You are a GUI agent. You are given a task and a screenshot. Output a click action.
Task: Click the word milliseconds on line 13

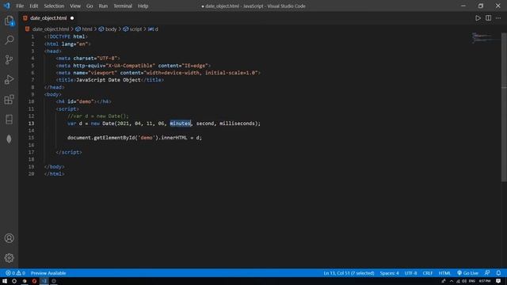[237, 123]
